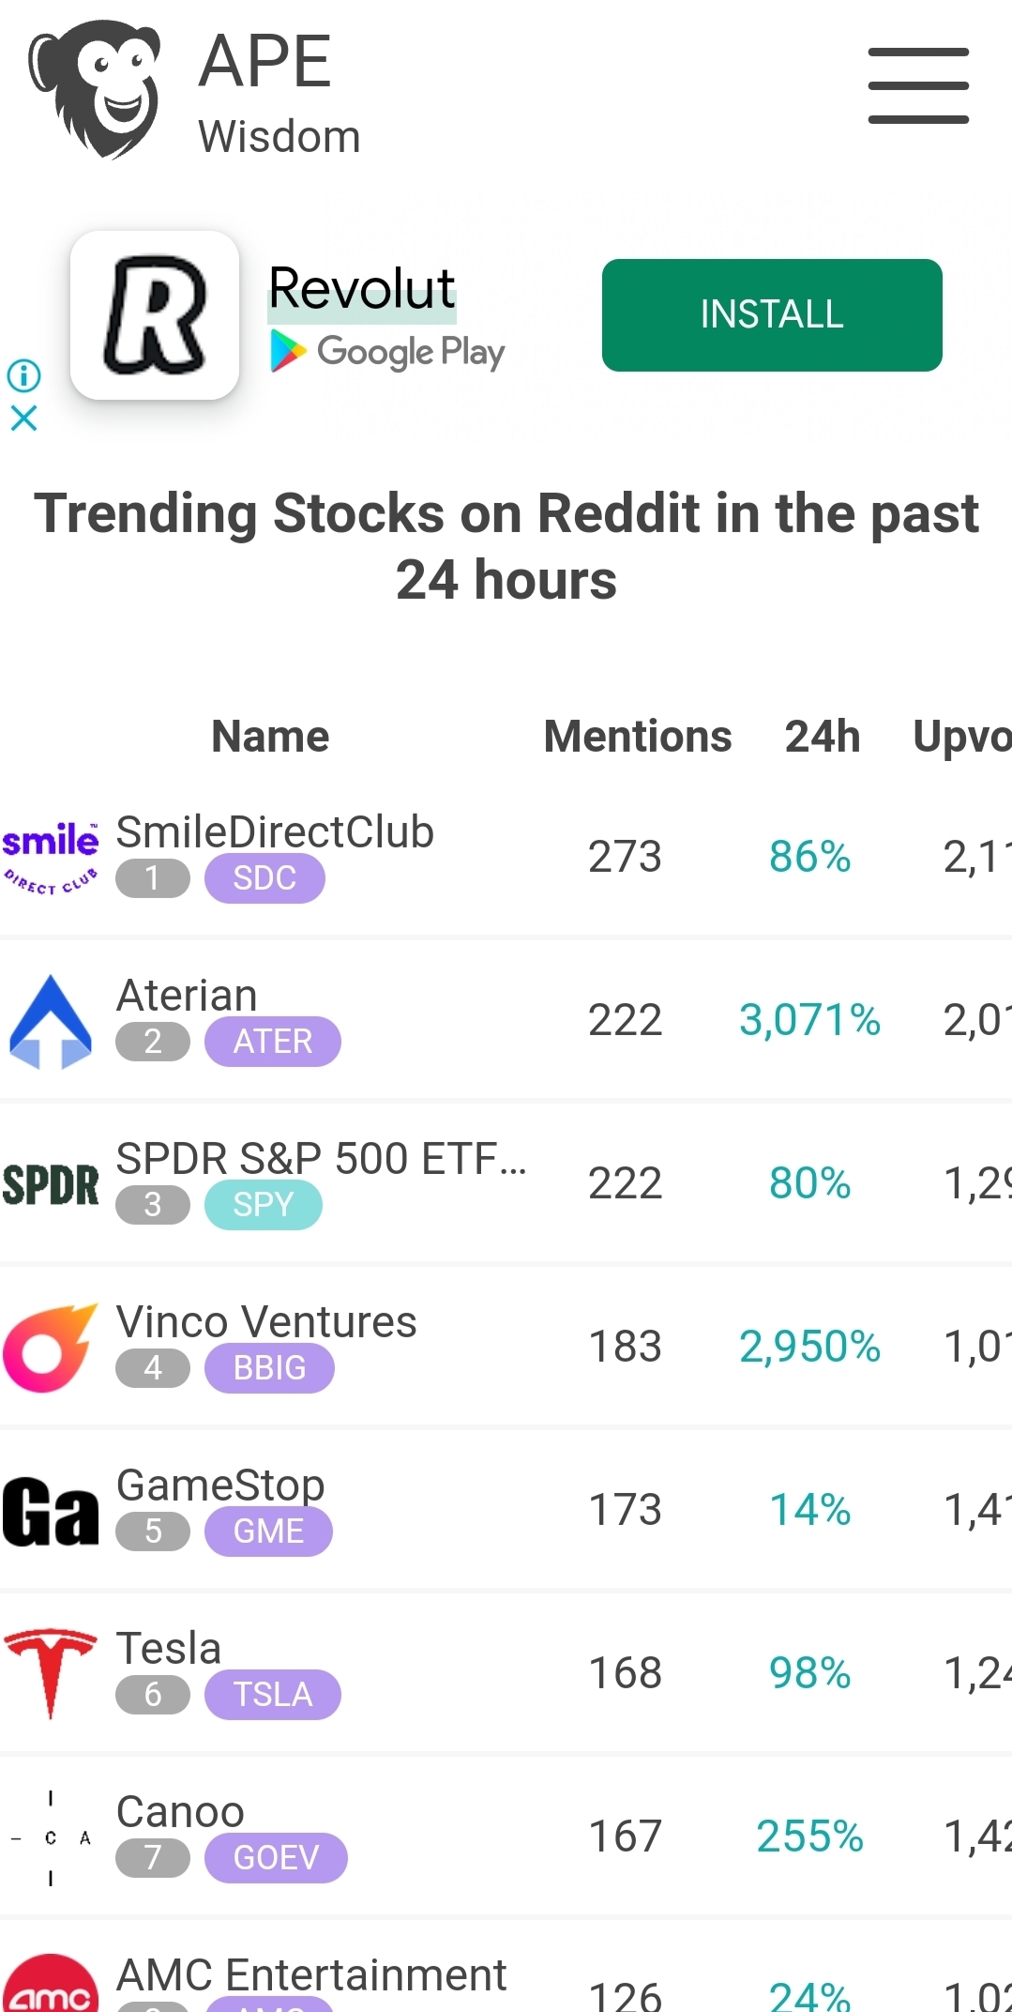Select the GME ticker tag

coord(268,1532)
